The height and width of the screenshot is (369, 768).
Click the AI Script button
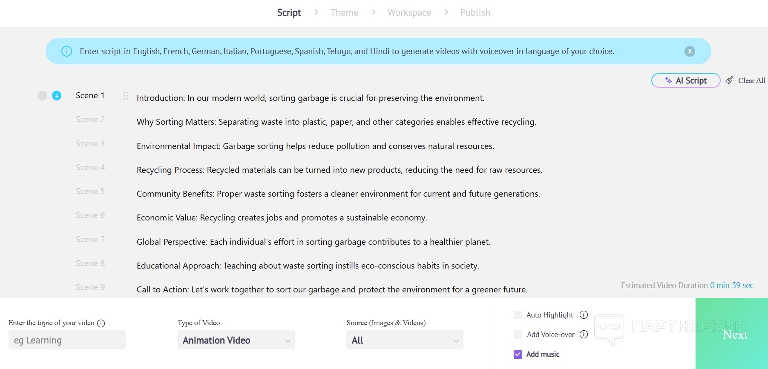(686, 80)
